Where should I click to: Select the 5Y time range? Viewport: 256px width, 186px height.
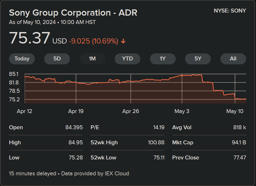[198, 59]
